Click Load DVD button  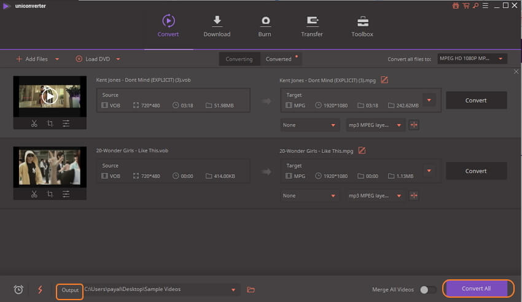(x=93, y=59)
